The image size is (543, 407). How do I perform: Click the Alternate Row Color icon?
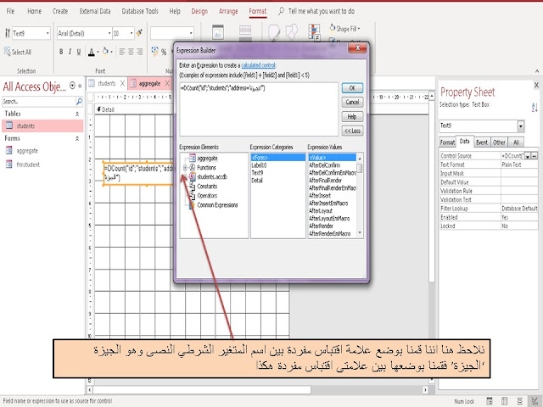coord(245,32)
